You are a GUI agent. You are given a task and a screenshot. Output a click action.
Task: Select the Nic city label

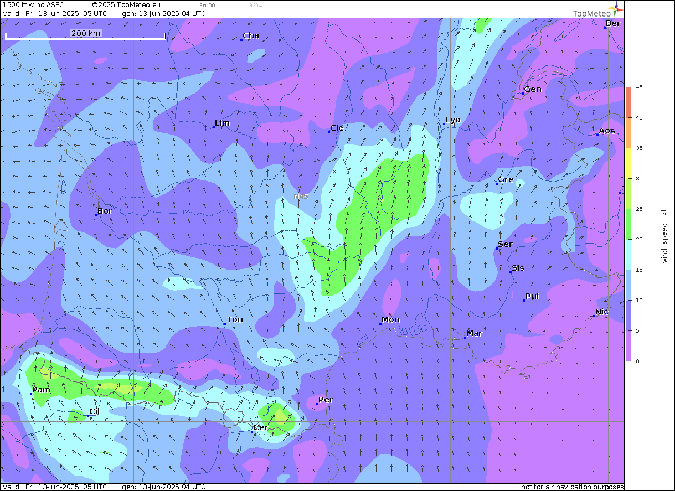click(x=602, y=312)
